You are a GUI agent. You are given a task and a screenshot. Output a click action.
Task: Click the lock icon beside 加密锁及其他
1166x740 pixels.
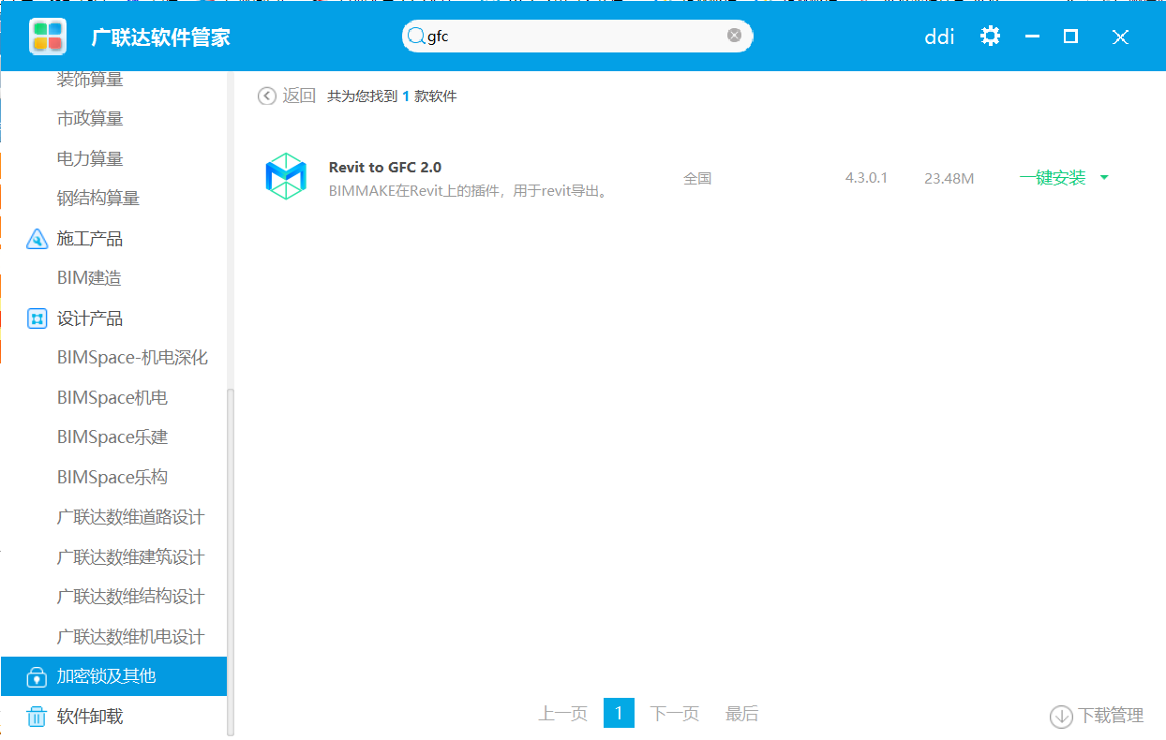37,676
